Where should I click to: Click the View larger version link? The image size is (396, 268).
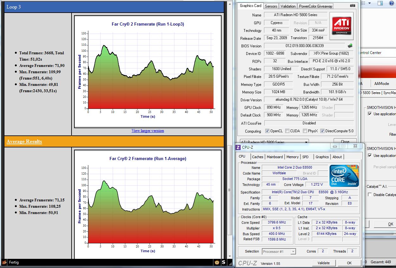[148, 131]
